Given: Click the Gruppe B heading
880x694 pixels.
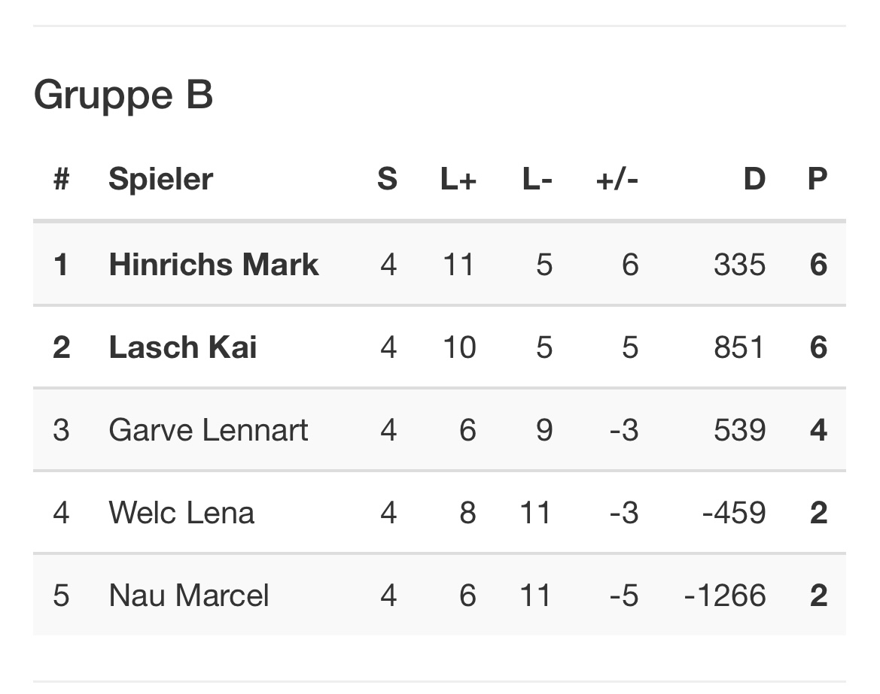Looking at the screenshot, I should pyautogui.click(x=123, y=95).
